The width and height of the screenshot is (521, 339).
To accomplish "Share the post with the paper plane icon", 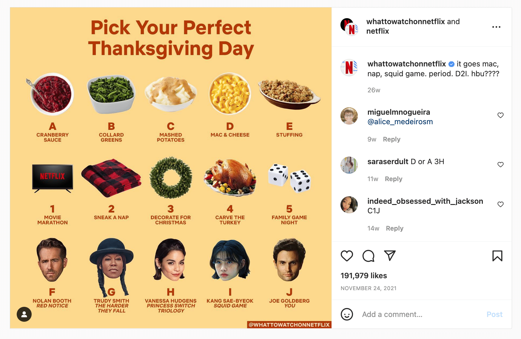I will tap(389, 256).
